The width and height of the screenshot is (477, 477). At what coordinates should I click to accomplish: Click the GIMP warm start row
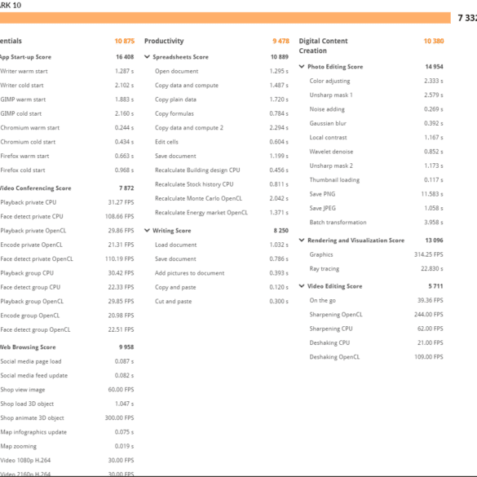(67, 99)
